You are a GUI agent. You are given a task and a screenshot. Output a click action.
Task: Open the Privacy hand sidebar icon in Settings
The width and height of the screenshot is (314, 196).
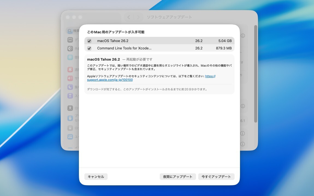click(x=70, y=118)
